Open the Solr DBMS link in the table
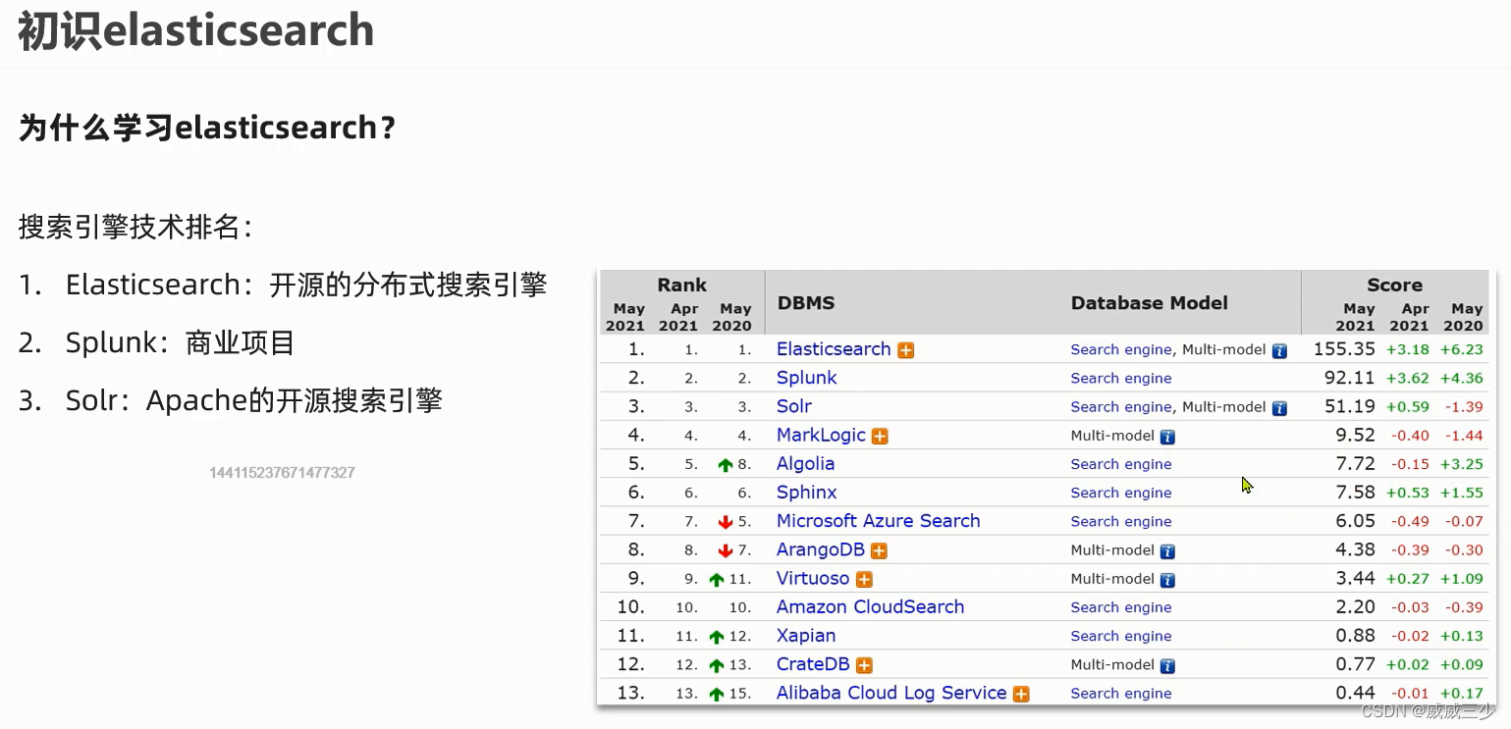 794,406
